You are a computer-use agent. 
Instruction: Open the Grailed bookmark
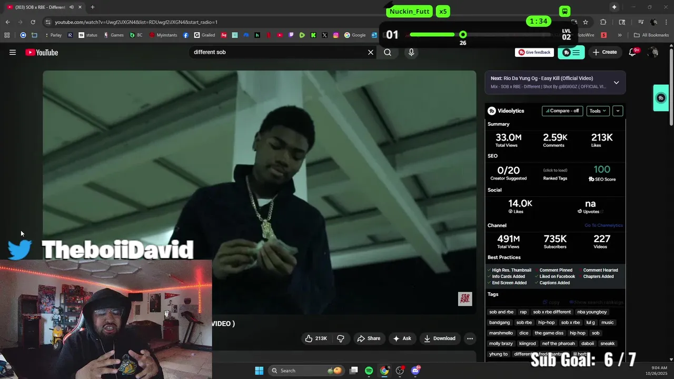(x=204, y=35)
